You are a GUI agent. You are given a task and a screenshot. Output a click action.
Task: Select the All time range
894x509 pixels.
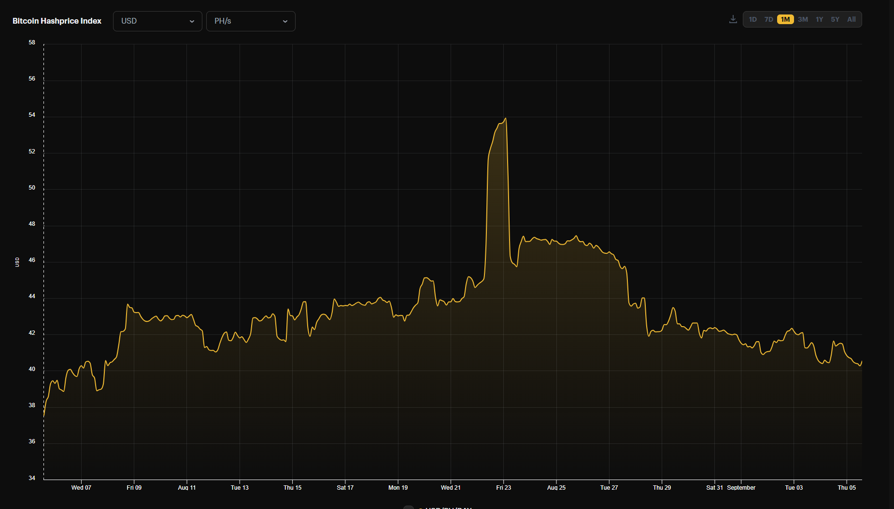click(851, 19)
